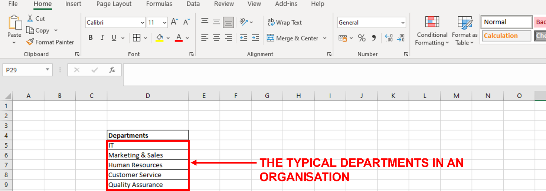This screenshot has height=191, width=546.
Task: Apply Calculation cell style
Action: 507,36
